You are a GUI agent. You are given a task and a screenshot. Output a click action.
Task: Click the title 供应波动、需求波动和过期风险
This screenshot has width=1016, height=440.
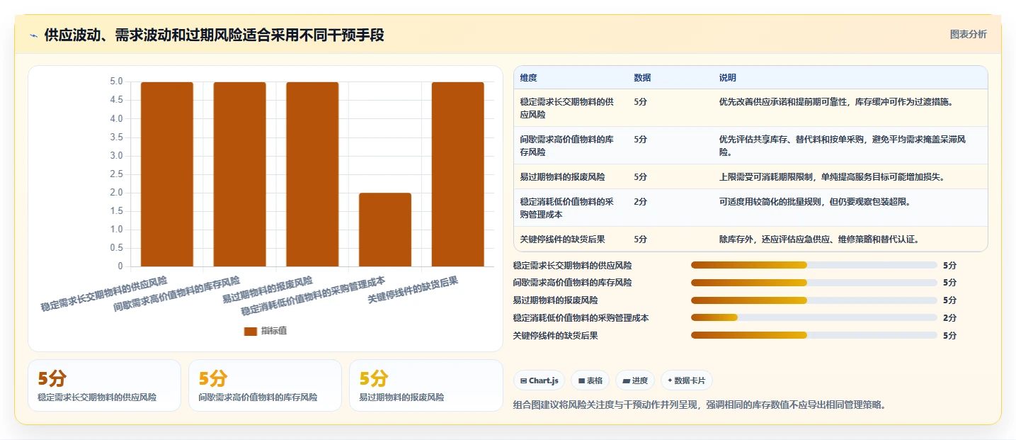(215, 35)
